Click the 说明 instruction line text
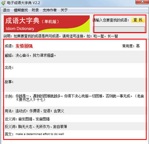The height and width of the screenshot is (144, 149). [x=61, y=36]
